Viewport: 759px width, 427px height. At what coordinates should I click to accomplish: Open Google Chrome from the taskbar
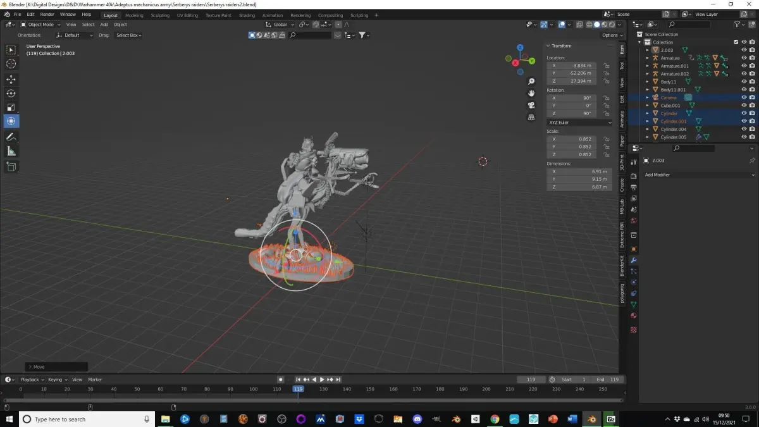(495, 419)
